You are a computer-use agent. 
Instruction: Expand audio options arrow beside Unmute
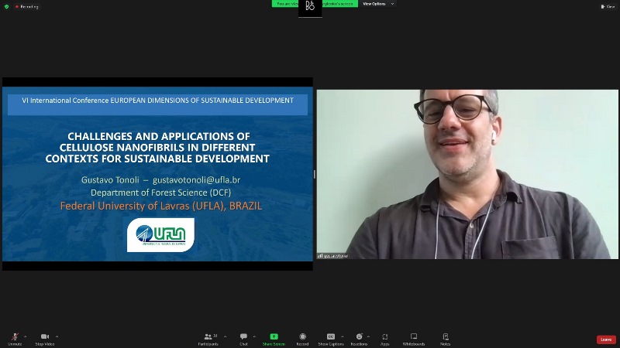click(26, 336)
